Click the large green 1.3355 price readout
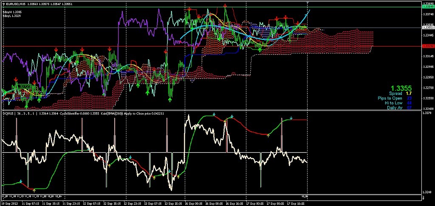Viewport: 435px width, 206px height. click(402, 88)
